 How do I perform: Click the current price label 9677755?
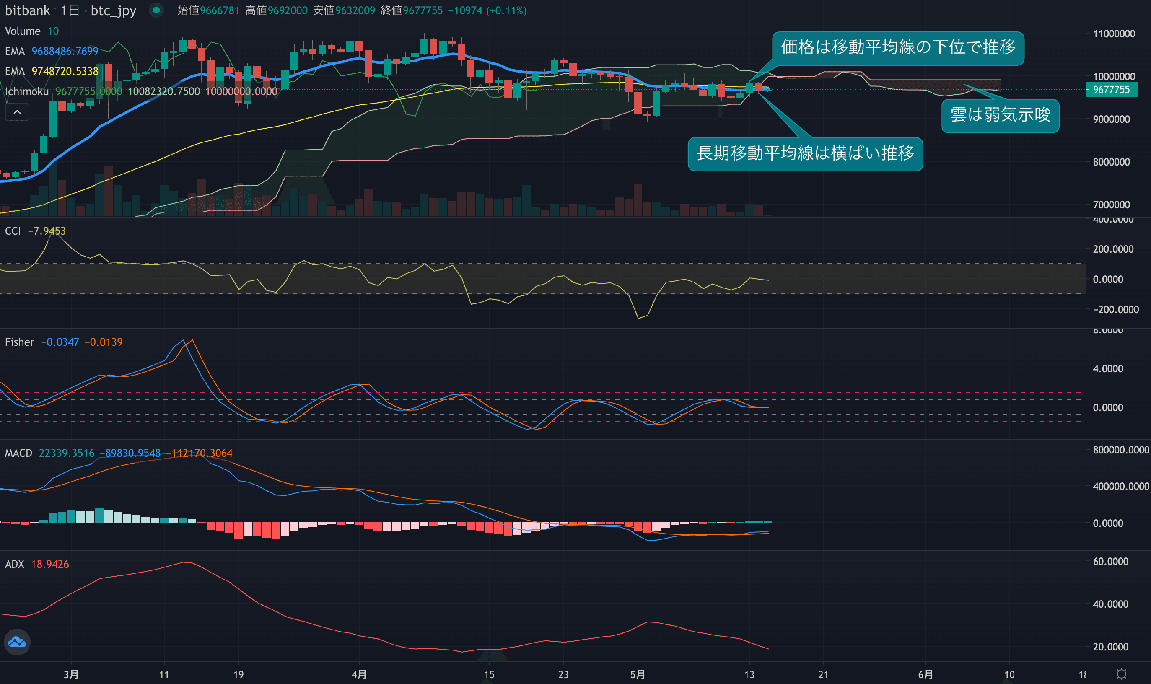tap(1111, 89)
